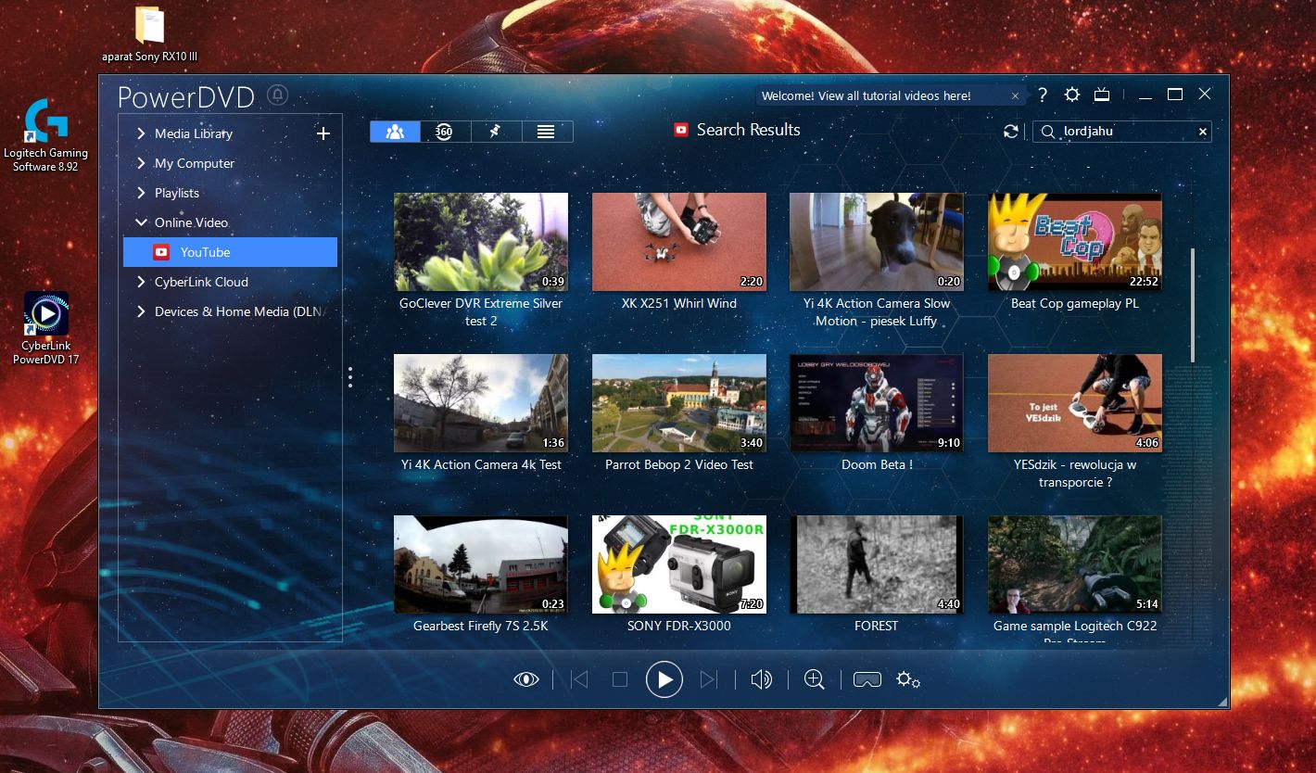1316x773 pixels.
Task: Open PowerDVD settings gear in title bar
Action: (1072, 95)
